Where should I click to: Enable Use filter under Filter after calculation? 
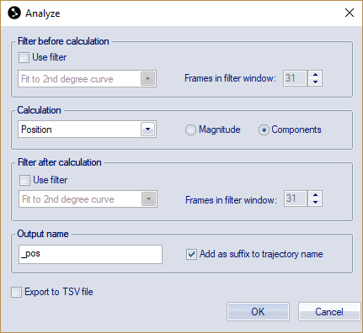pyautogui.click(x=24, y=180)
